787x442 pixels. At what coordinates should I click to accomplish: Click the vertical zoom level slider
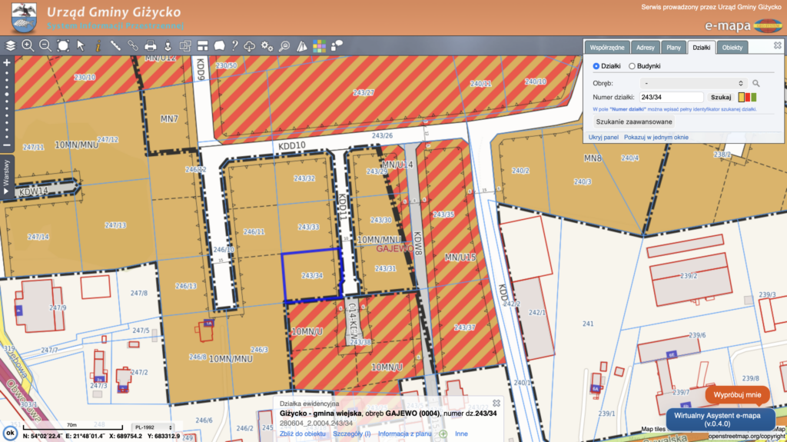click(x=7, y=104)
